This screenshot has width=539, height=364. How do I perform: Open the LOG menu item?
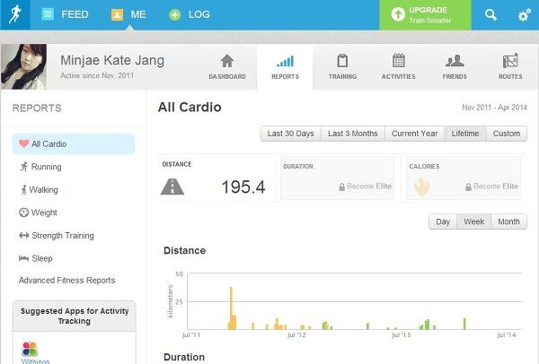pyautogui.click(x=199, y=14)
